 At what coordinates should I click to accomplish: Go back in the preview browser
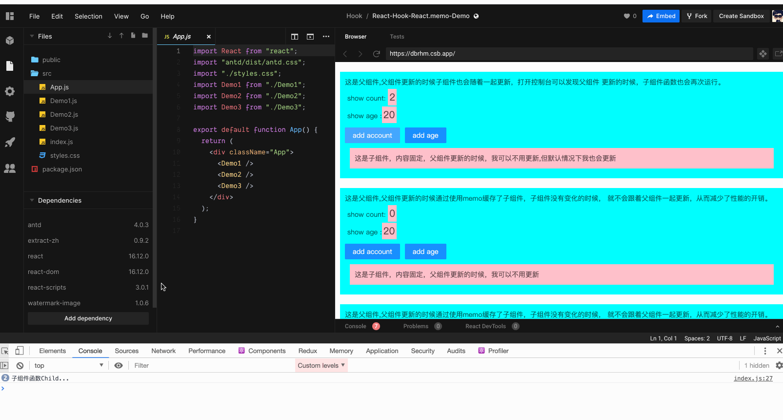click(x=345, y=54)
